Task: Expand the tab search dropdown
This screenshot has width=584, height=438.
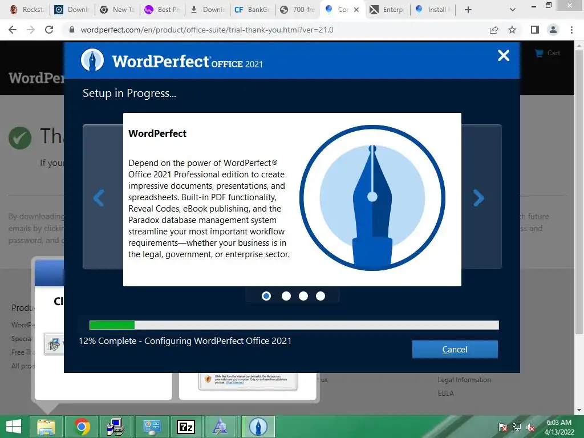Action: coord(513,10)
